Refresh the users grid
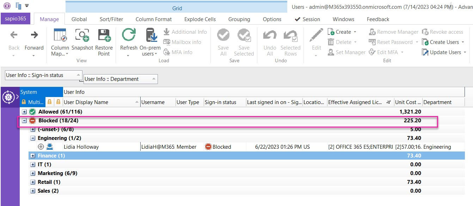Screen dimensions: 473x206 pos(129,42)
